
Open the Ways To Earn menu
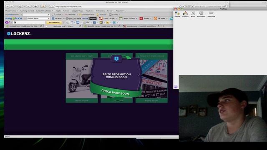click(x=128, y=18)
